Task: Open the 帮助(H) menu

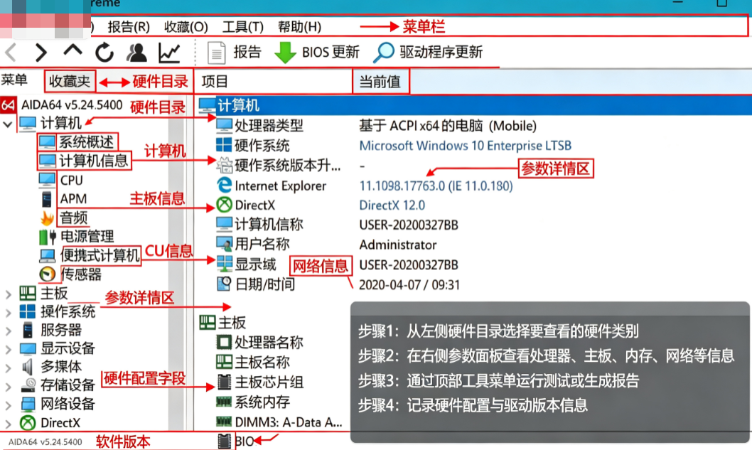Action: coord(300,27)
